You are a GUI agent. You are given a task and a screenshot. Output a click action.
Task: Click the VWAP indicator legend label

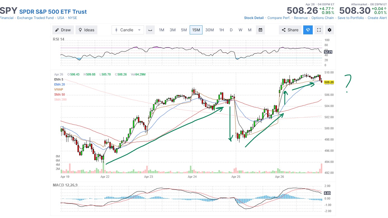point(59,89)
